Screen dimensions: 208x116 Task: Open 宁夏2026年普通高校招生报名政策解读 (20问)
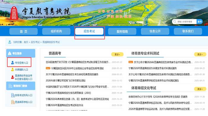68,93
